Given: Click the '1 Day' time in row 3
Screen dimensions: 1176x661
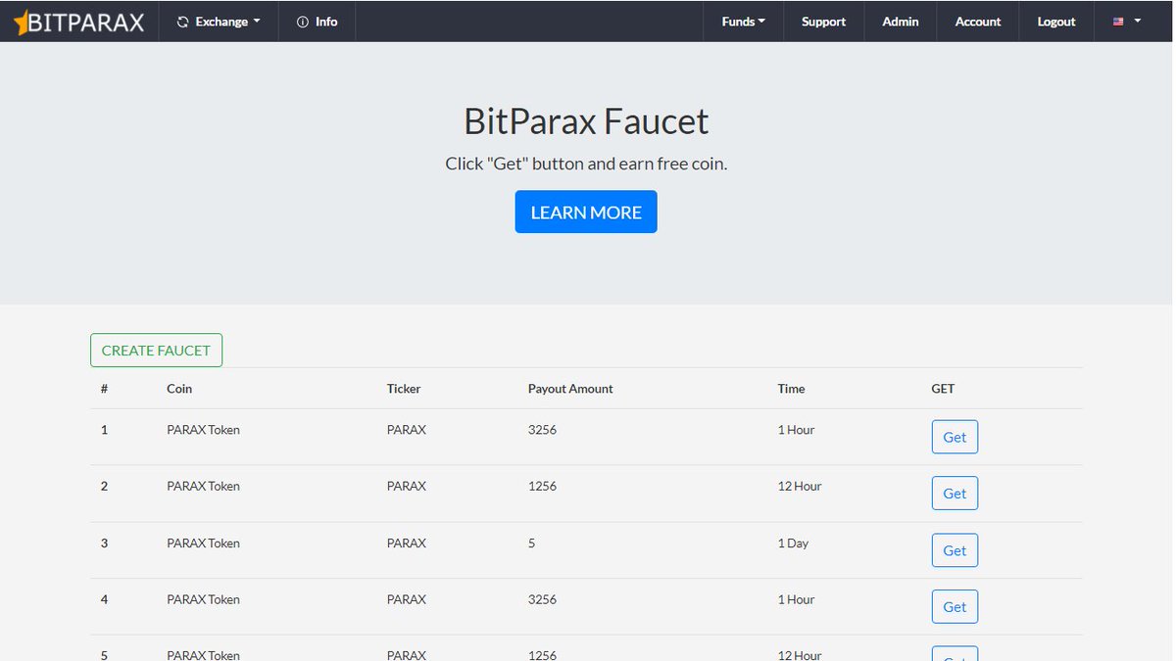Looking at the screenshot, I should click(x=793, y=543).
